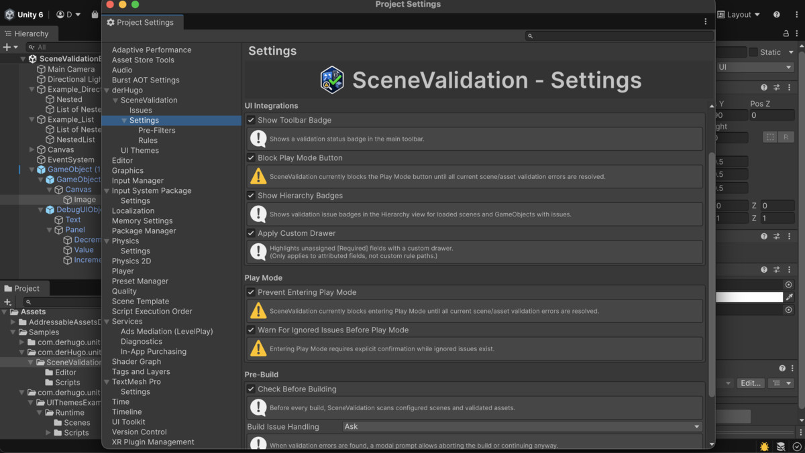Open the Issues page under SceneValidation
This screenshot has height=453, width=805.
(x=140, y=110)
